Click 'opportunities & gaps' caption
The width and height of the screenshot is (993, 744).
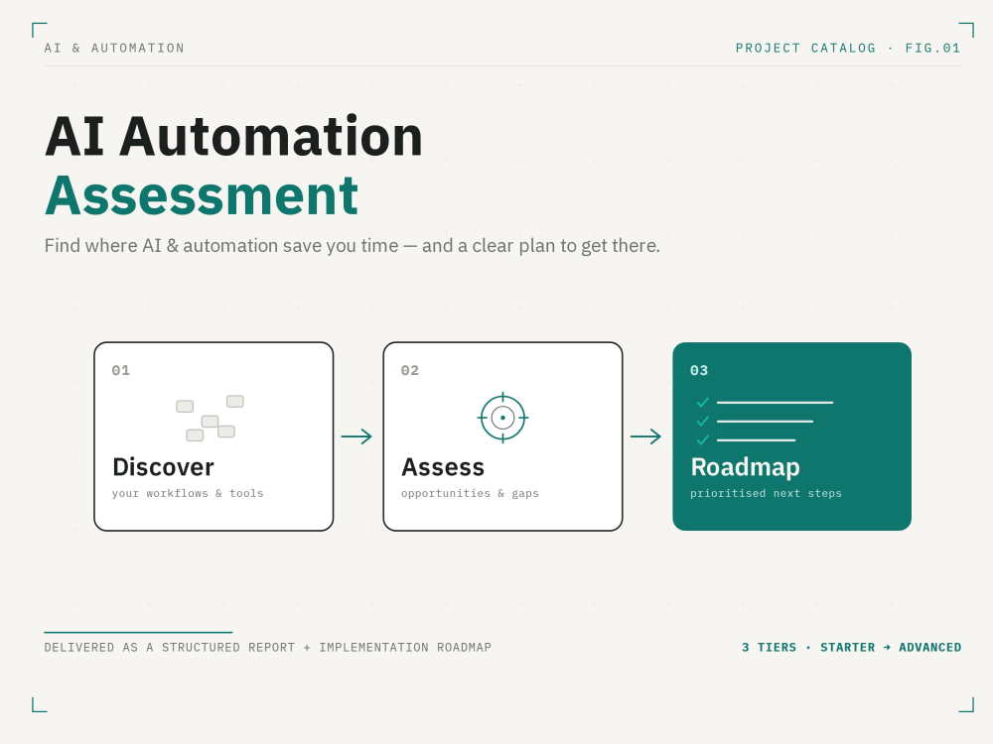pos(470,493)
